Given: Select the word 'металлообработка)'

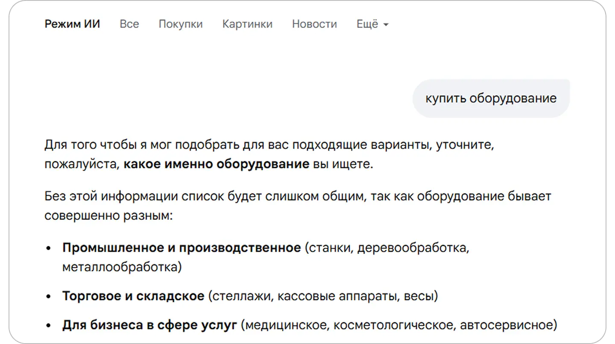Looking at the screenshot, I should tap(122, 267).
